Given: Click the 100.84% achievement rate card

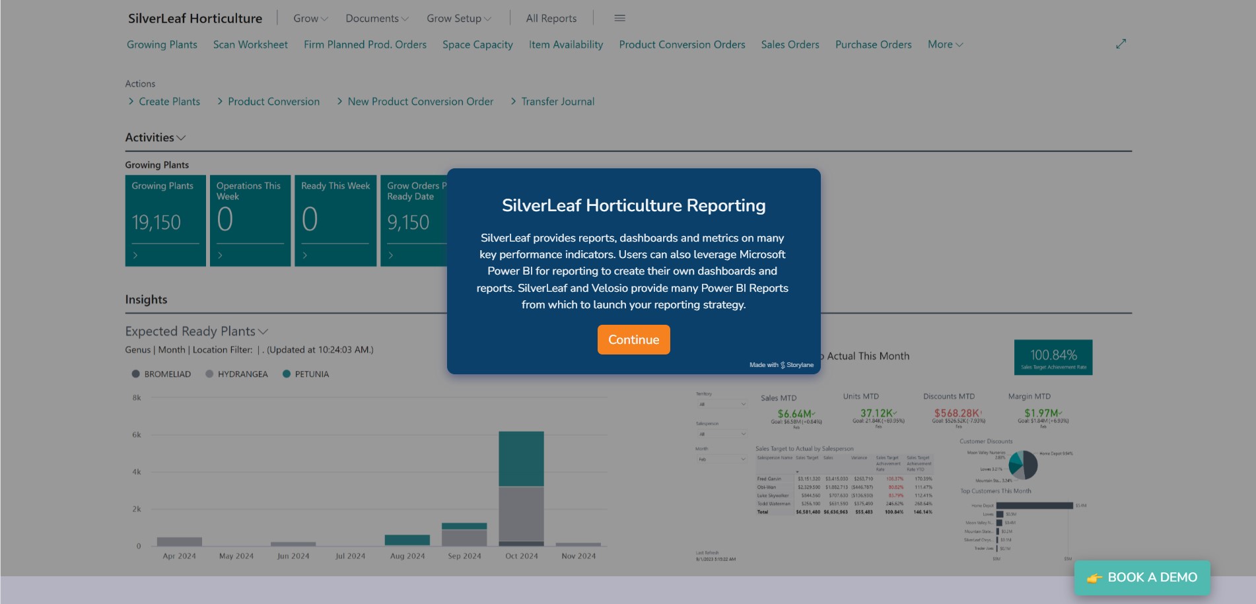Looking at the screenshot, I should [1053, 357].
